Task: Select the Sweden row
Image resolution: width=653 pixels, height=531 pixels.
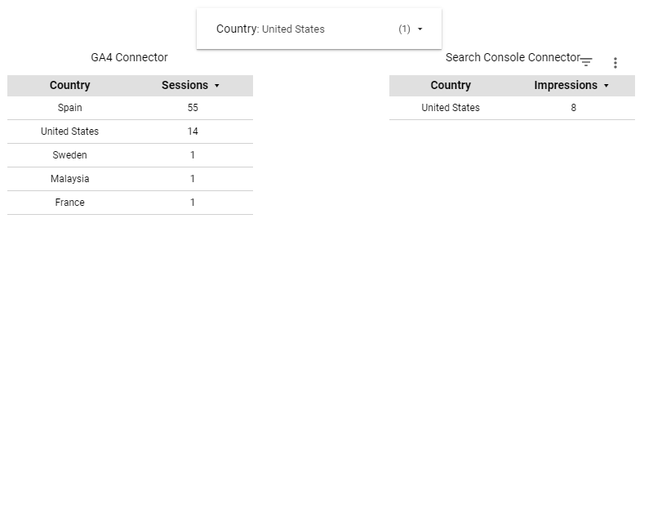Action: pos(130,155)
